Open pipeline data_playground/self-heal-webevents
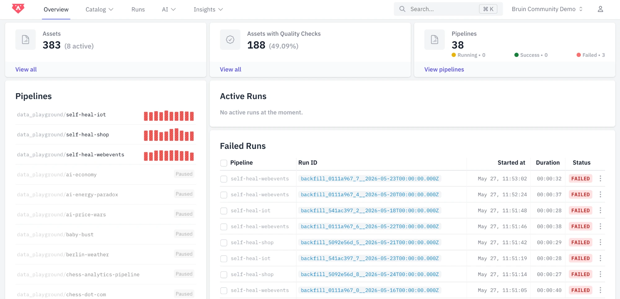 [71, 154]
